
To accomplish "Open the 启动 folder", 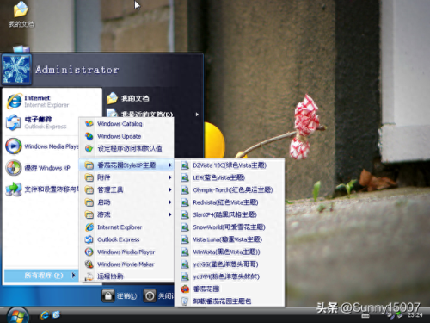I will [126, 202].
